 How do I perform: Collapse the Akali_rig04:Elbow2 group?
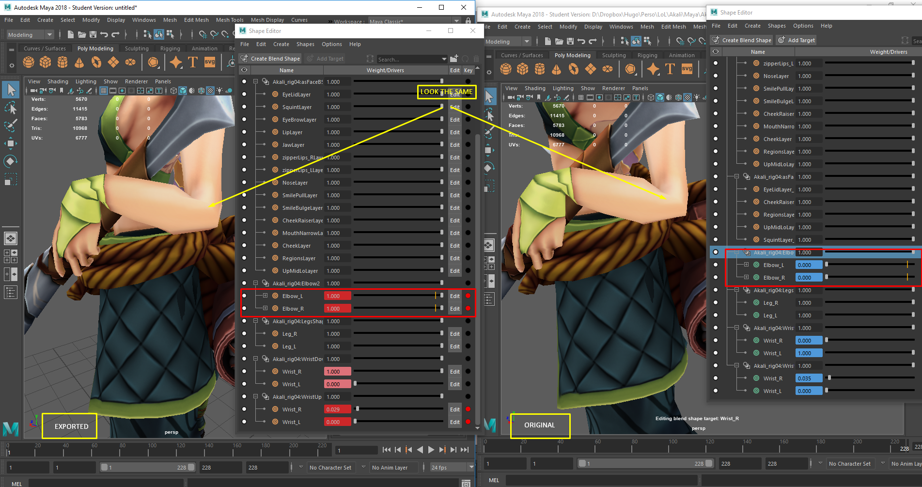coord(255,283)
